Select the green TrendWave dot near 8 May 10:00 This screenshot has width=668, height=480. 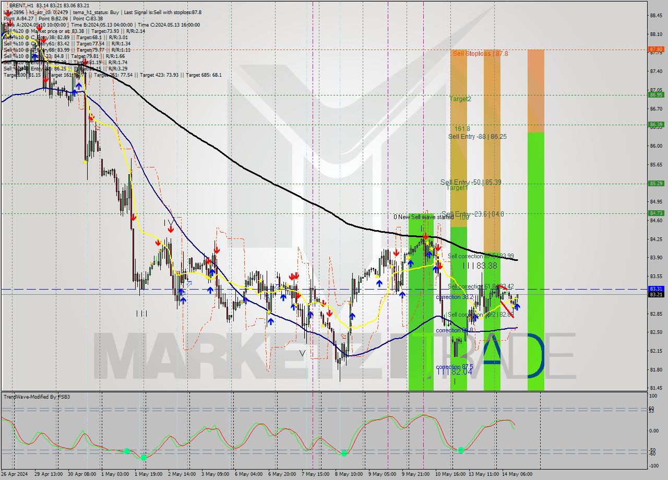(344, 452)
